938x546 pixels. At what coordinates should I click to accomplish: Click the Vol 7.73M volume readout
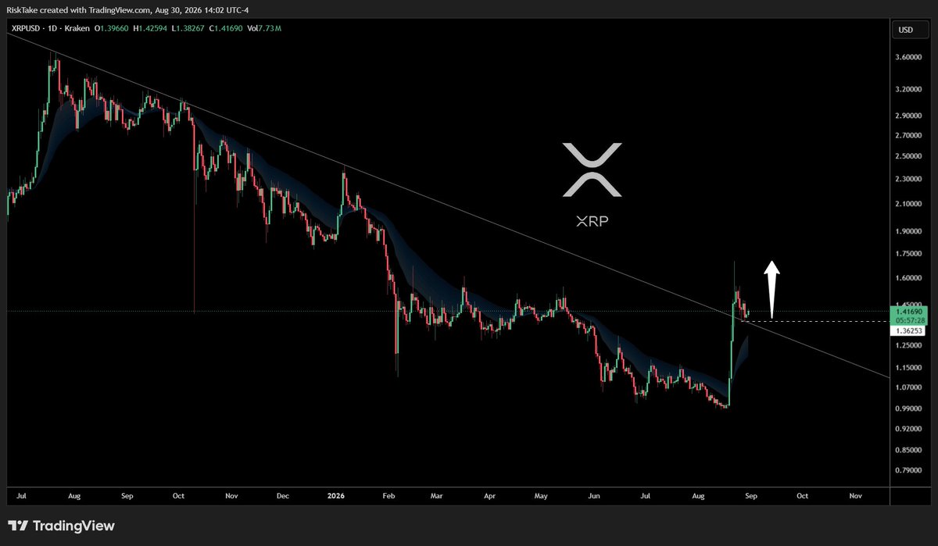pyautogui.click(x=264, y=28)
